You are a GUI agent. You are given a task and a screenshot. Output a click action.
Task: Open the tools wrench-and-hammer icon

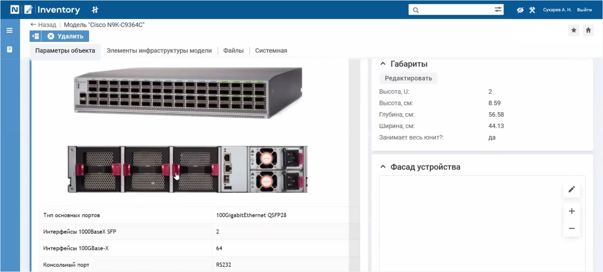click(x=532, y=10)
